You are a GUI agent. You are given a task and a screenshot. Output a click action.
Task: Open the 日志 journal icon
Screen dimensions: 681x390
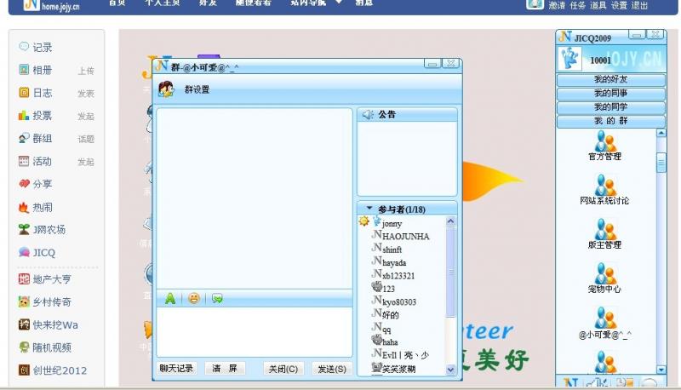pyautogui.click(x=24, y=93)
